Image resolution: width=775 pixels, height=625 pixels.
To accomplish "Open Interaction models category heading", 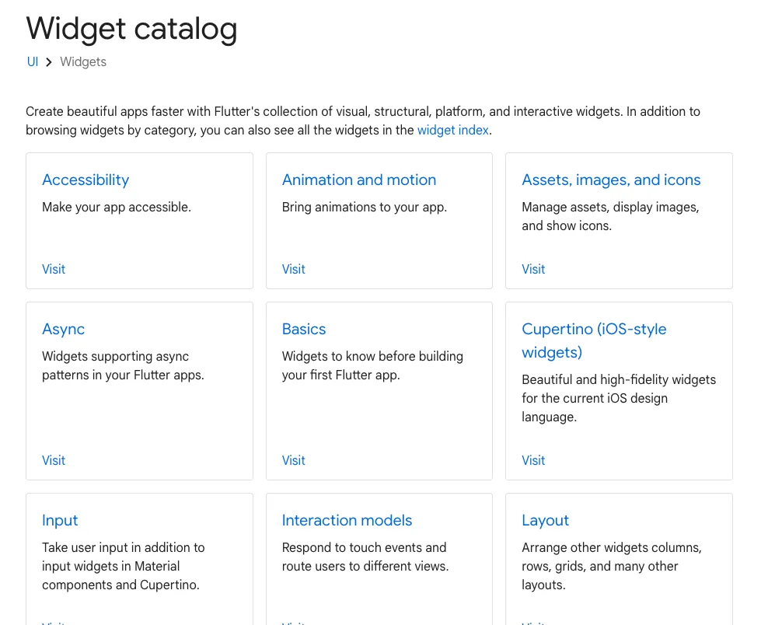I will 347,521.
